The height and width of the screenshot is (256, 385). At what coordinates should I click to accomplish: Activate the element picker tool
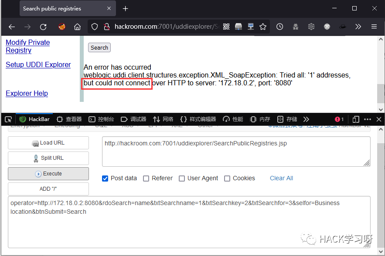pyautogui.click(x=8, y=119)
